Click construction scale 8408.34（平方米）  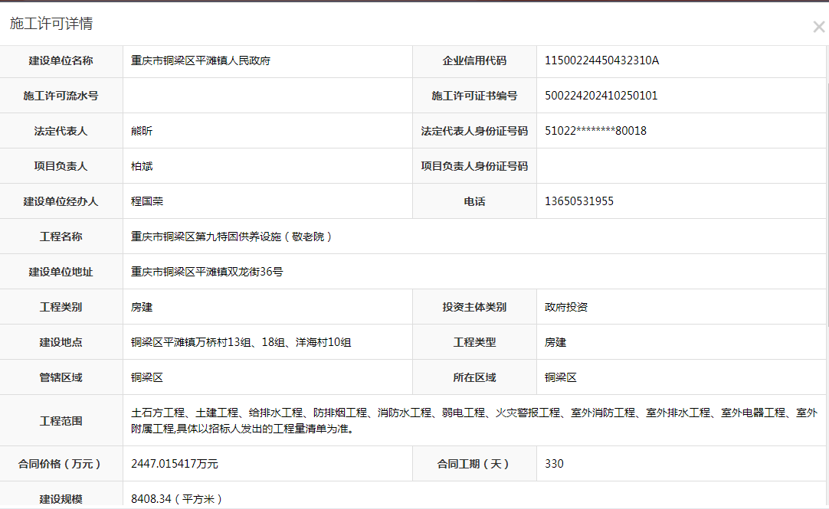click(x=176, y=499)
